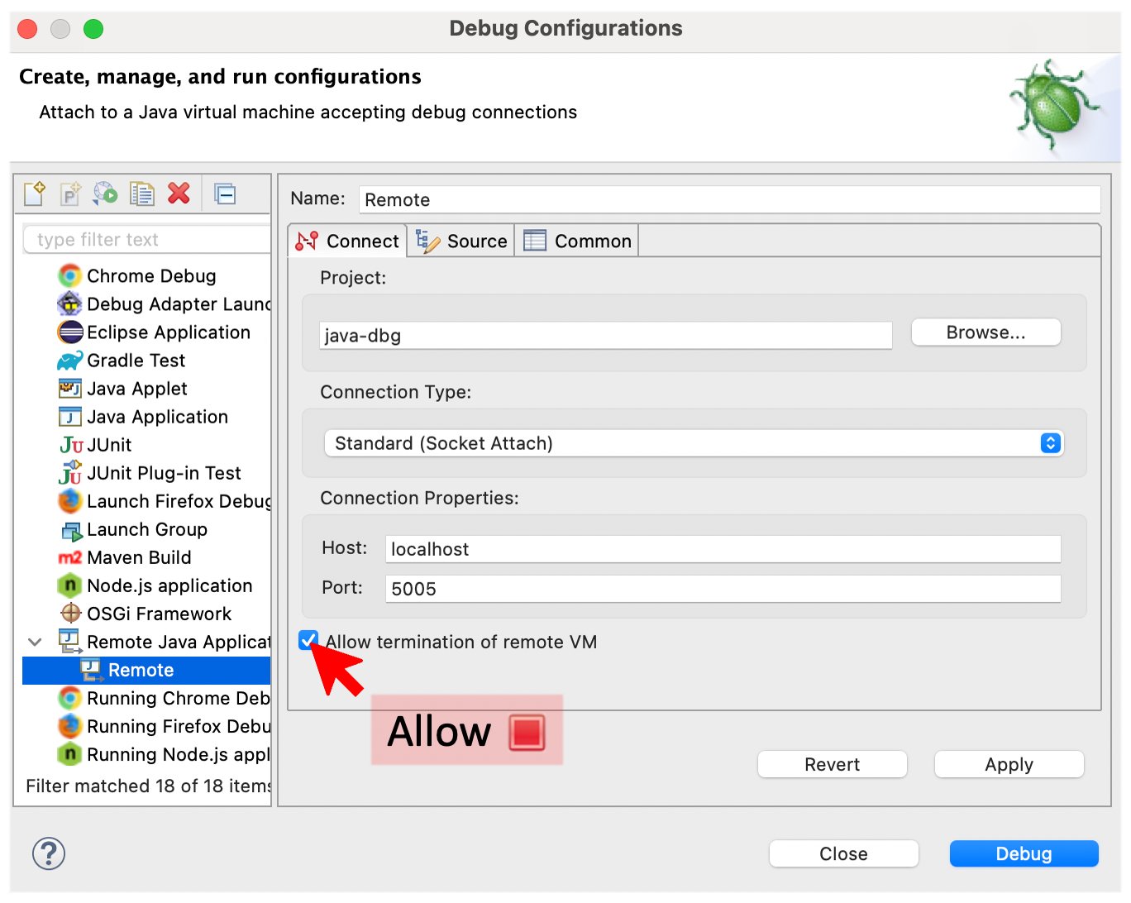Switch to the Common tab
The height and width of the screenshot is (903, 1131).
pyautogui.click(x=577, y=241)
